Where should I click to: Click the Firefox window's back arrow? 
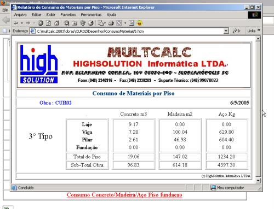pos(6,20)
